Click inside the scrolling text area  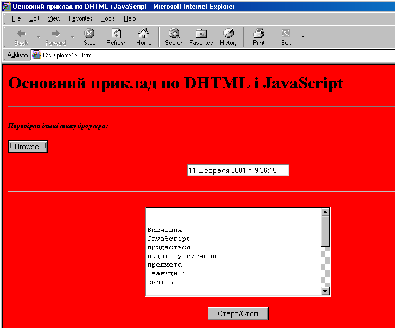233,252
